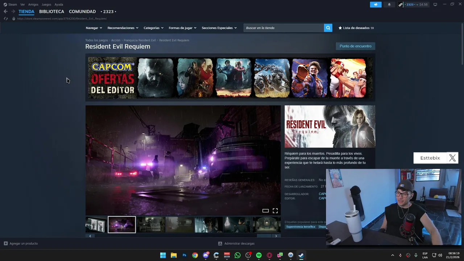Image resolution: width=464 pixels, height=261 pixels.
Task: Click the profile avatar picture
Action: click(401, 4)
